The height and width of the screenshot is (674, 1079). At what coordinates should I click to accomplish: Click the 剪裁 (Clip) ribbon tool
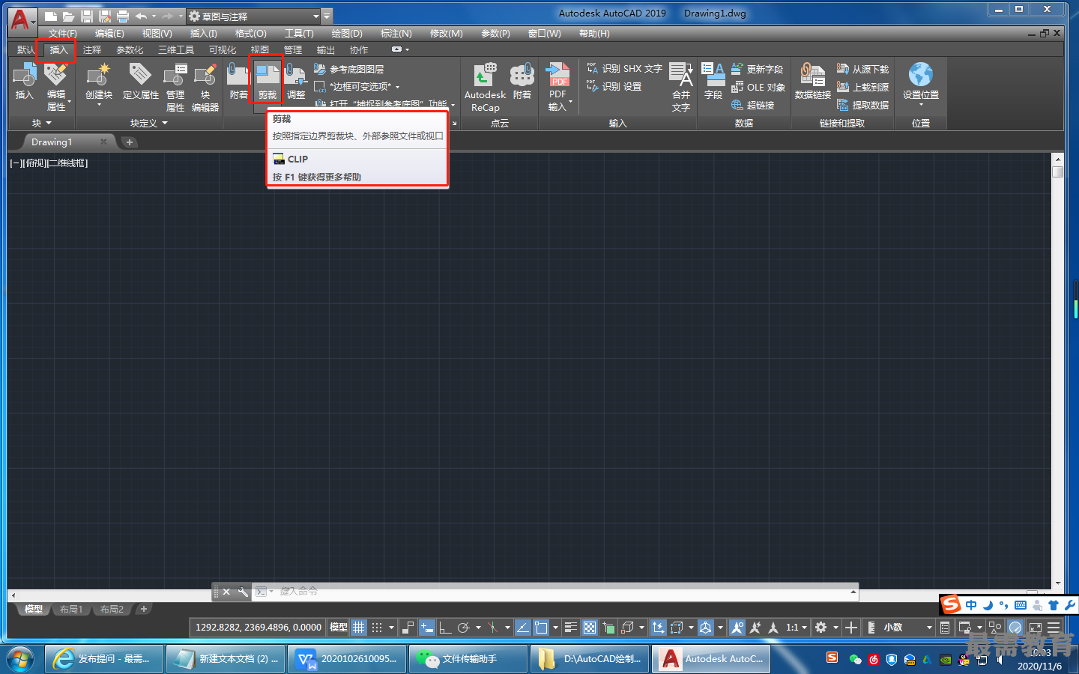coord(267,82)
